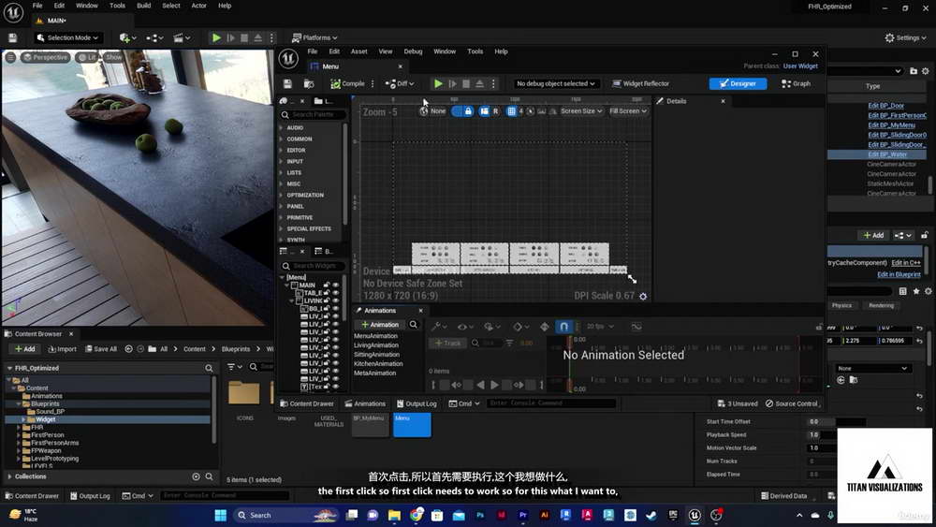Screen dimensions: 936x527
Task: Select the Widget folder in content tree
Action: (45, 419)
